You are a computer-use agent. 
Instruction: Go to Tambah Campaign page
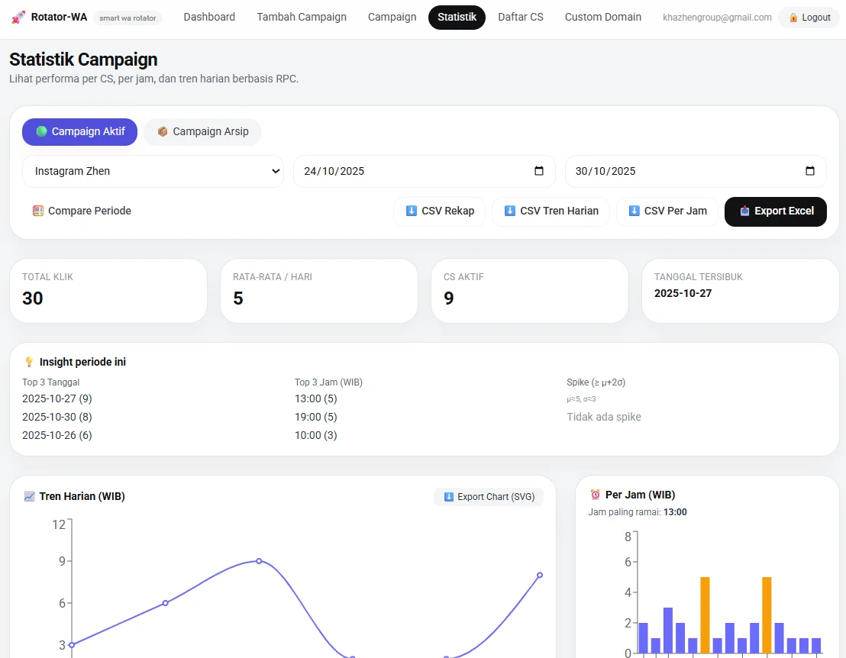tap(301, 17)
